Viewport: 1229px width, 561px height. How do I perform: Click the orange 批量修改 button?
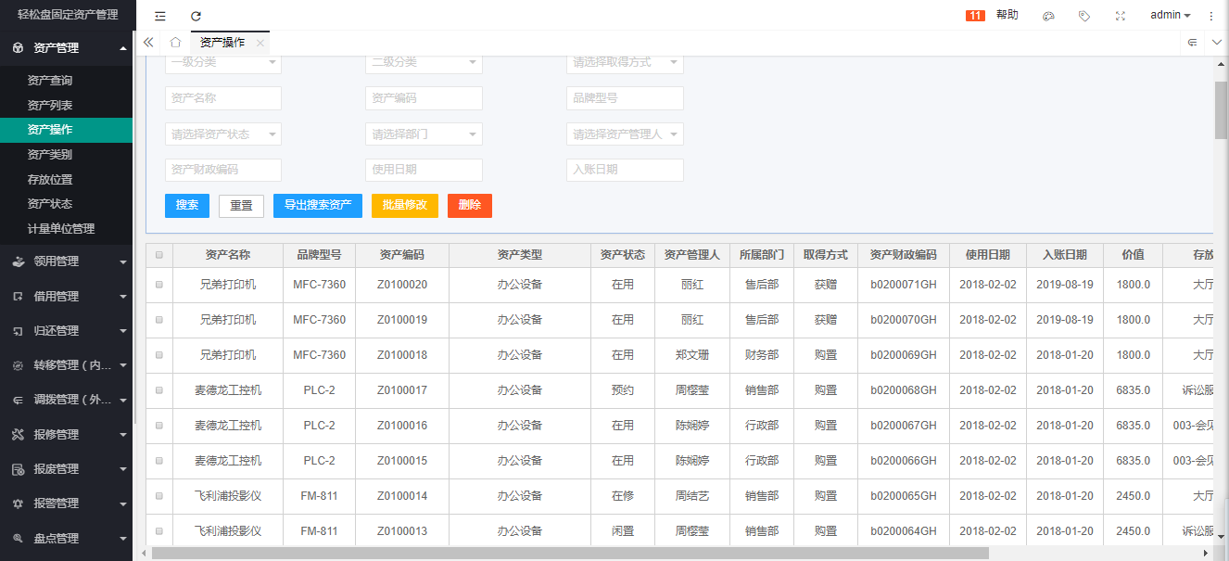tap(404, 206)
